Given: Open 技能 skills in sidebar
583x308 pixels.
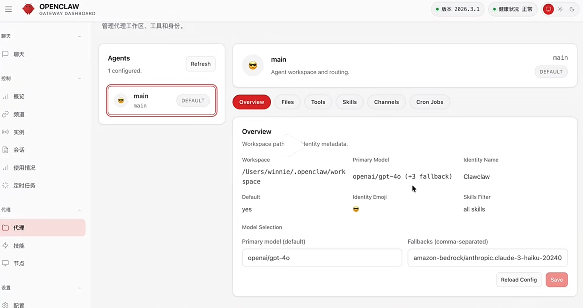Looking at the screenshot, I should coord(43,246).
